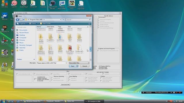This screenshot has width=184, height=103.
Task: Go to Recently Changed in Favorite Links
Action: click(24, 45)
